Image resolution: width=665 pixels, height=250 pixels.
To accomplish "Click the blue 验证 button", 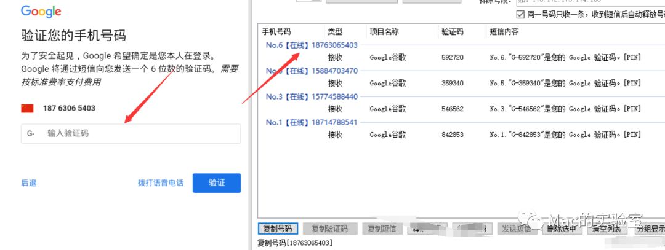I will pos(217,183).
